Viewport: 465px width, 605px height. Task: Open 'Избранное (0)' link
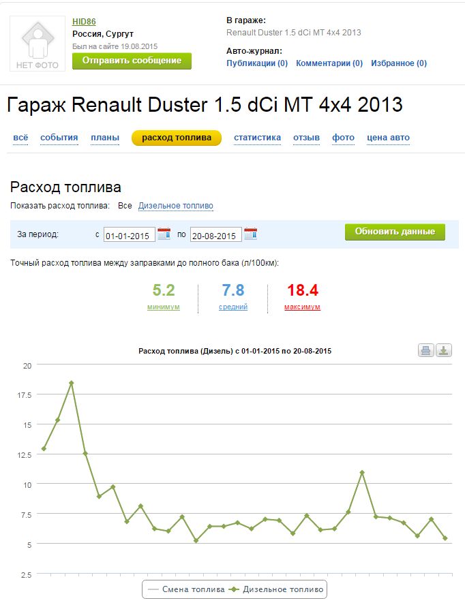pyautogui.click(x=399, y=63)
